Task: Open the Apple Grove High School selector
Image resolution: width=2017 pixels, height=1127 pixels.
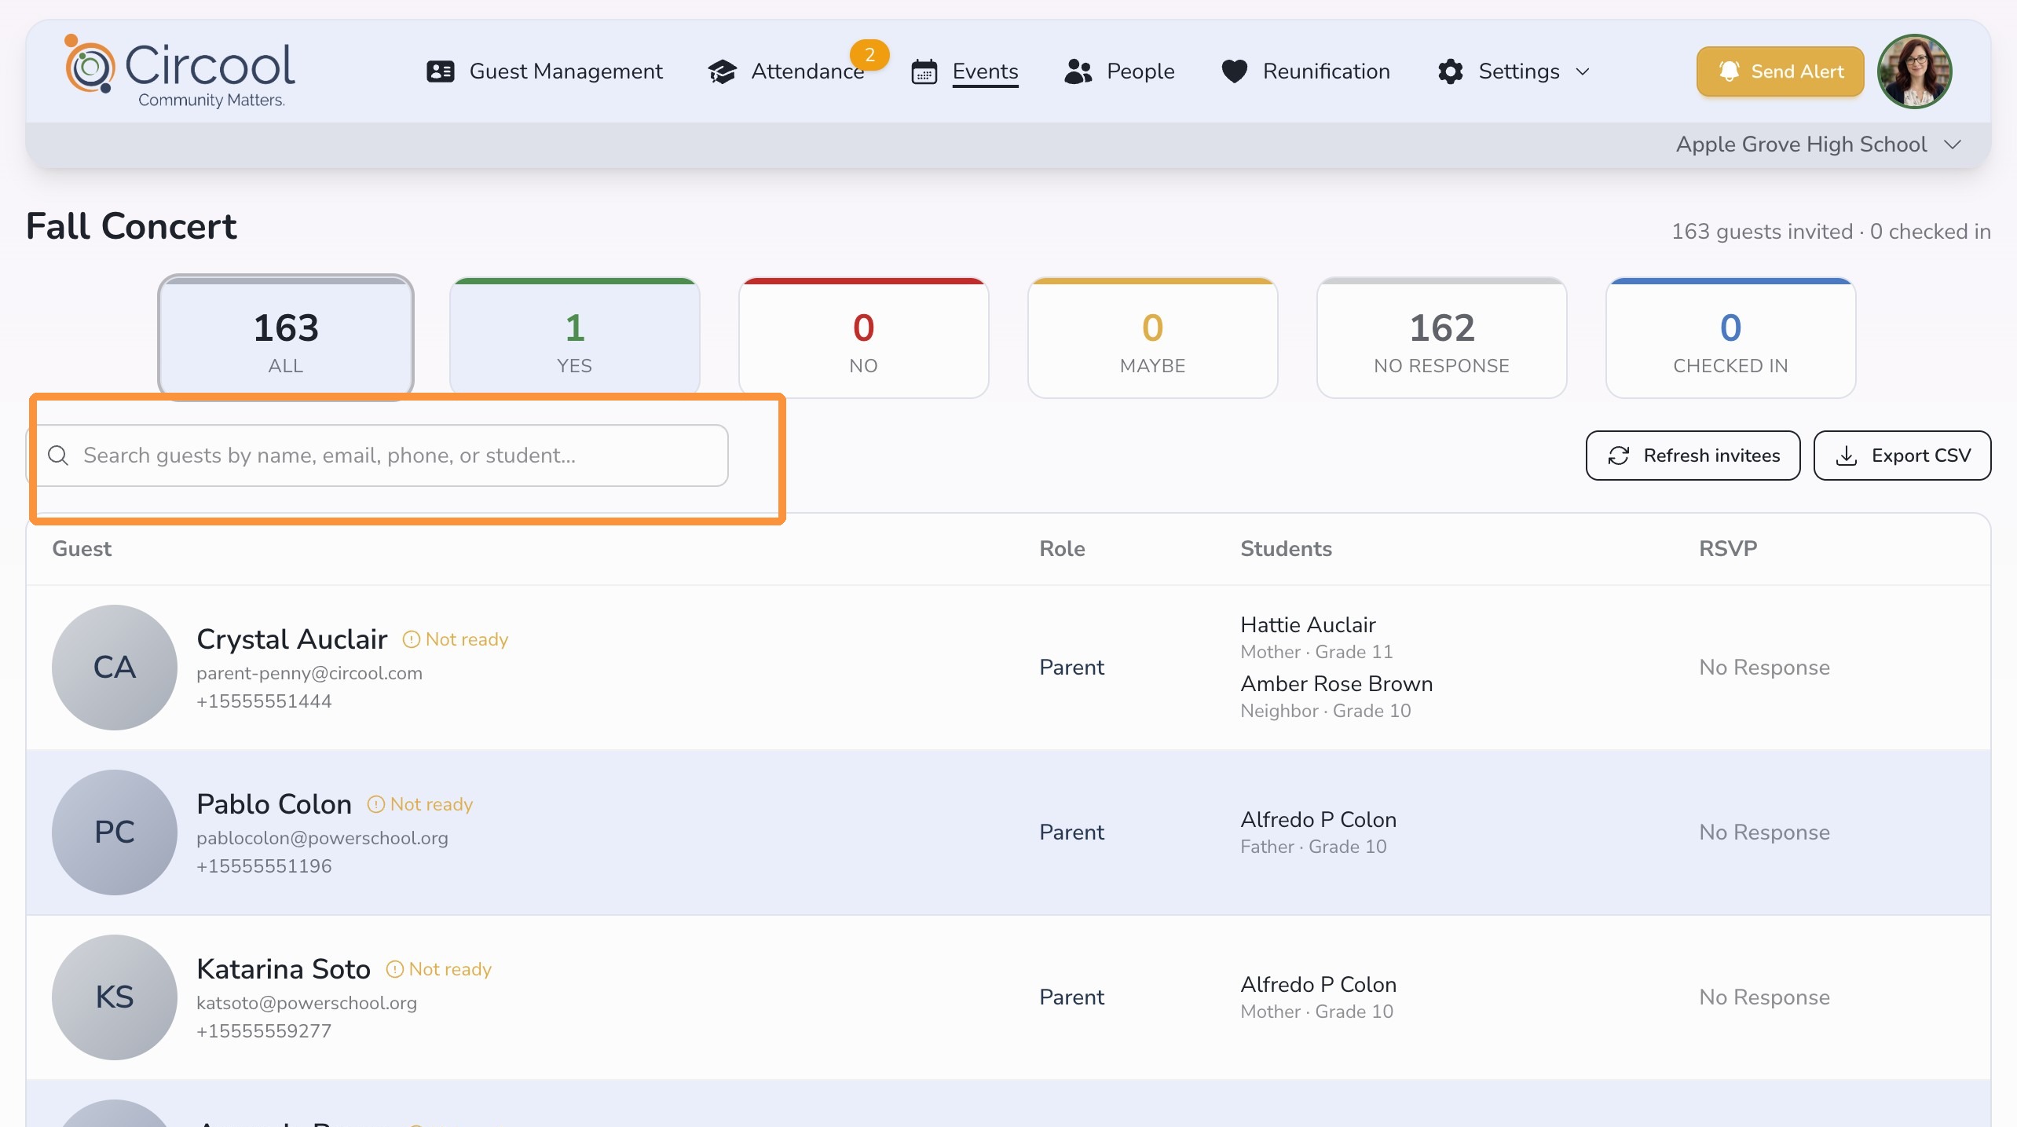Action: click(x=1819, y=145)
